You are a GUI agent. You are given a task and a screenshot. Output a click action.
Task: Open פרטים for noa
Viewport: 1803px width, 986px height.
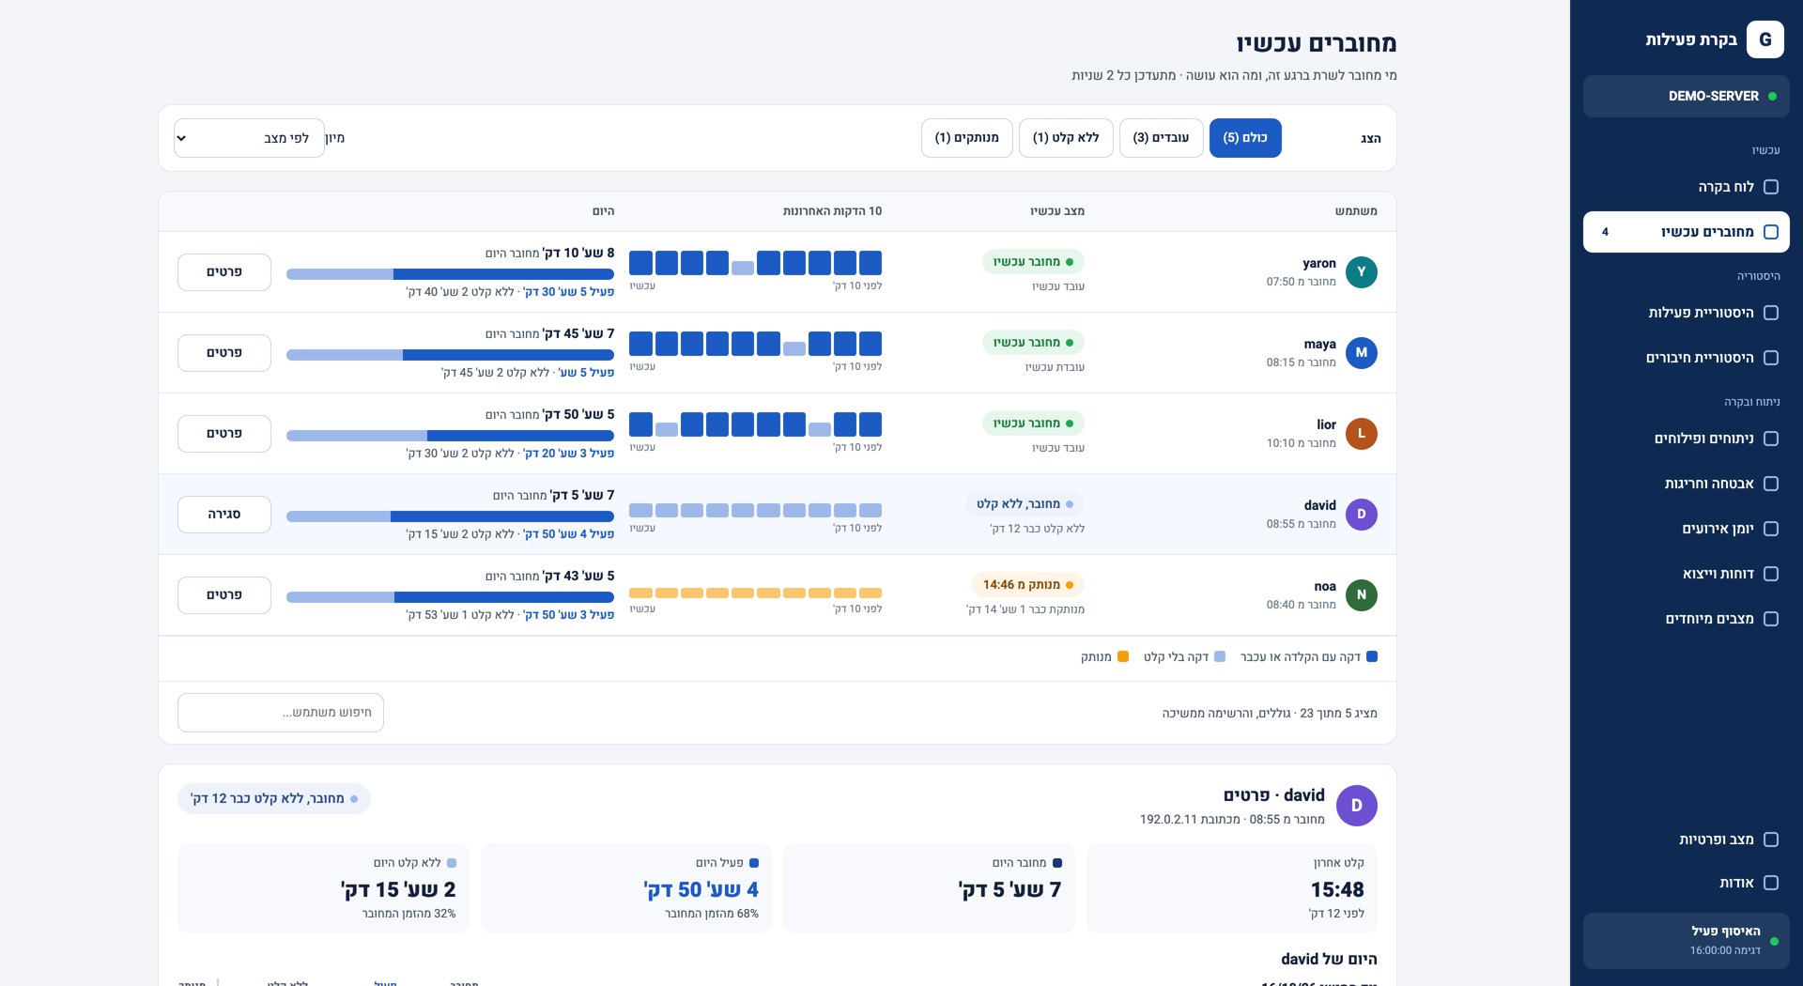tap(224, 595)
